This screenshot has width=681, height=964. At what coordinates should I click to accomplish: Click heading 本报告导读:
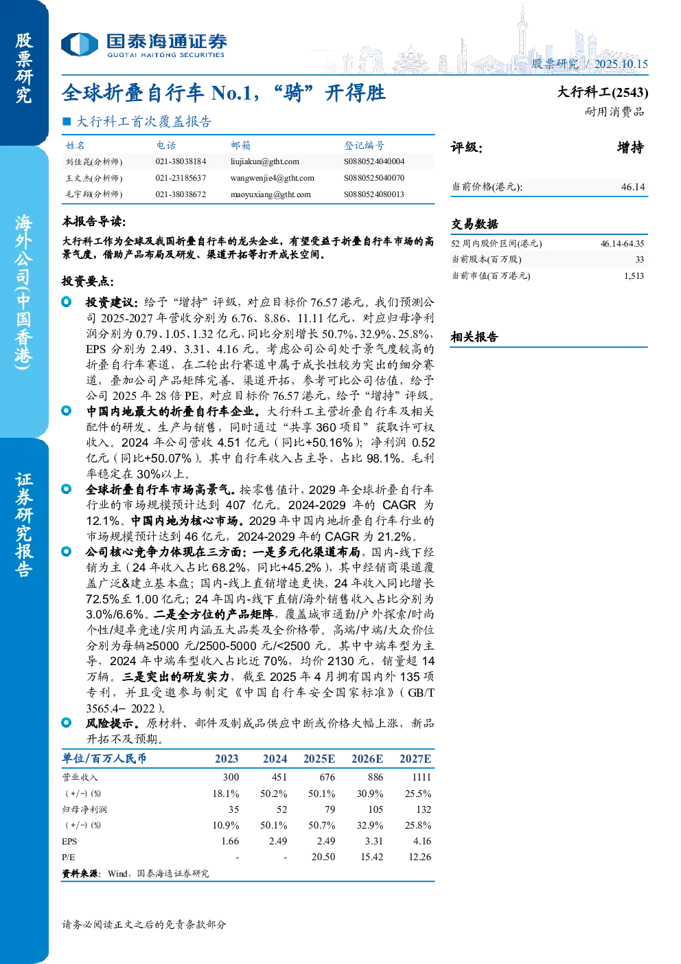(94, 221)
